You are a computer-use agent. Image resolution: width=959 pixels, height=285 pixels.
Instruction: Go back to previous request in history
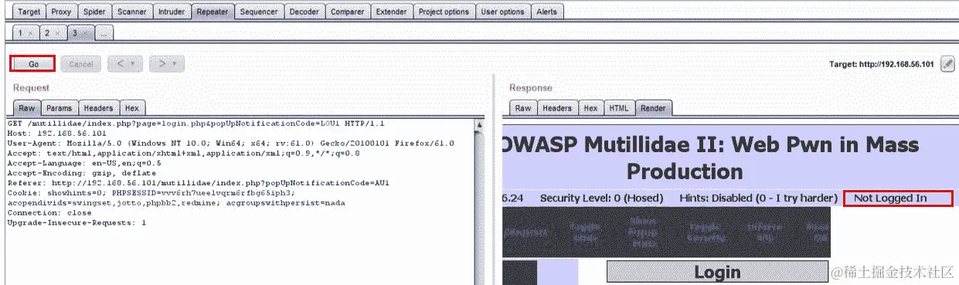coord(120,64)
